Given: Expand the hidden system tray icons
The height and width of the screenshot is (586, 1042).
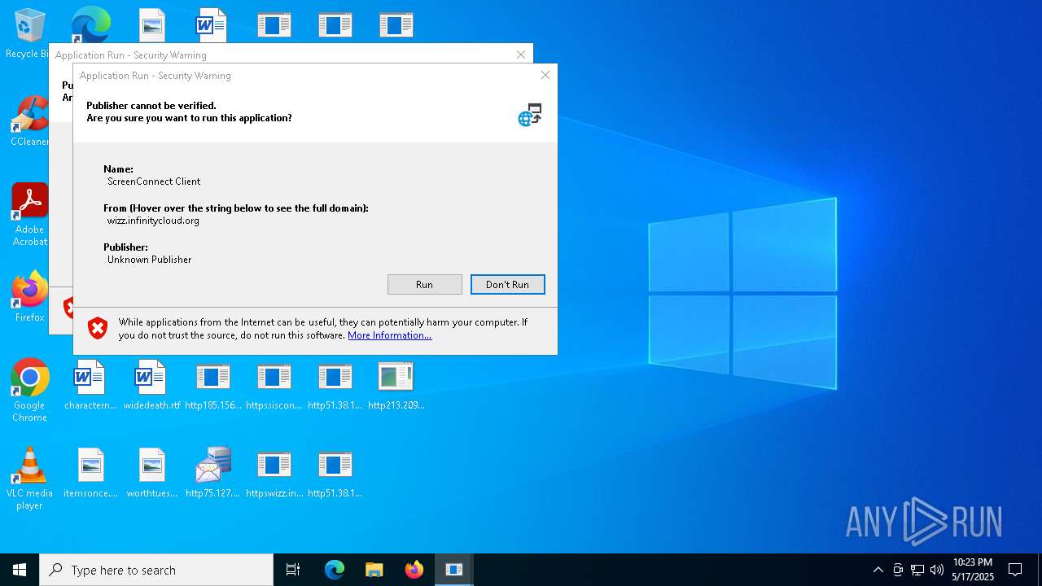Looking at the screenshot, I should 878,570.
